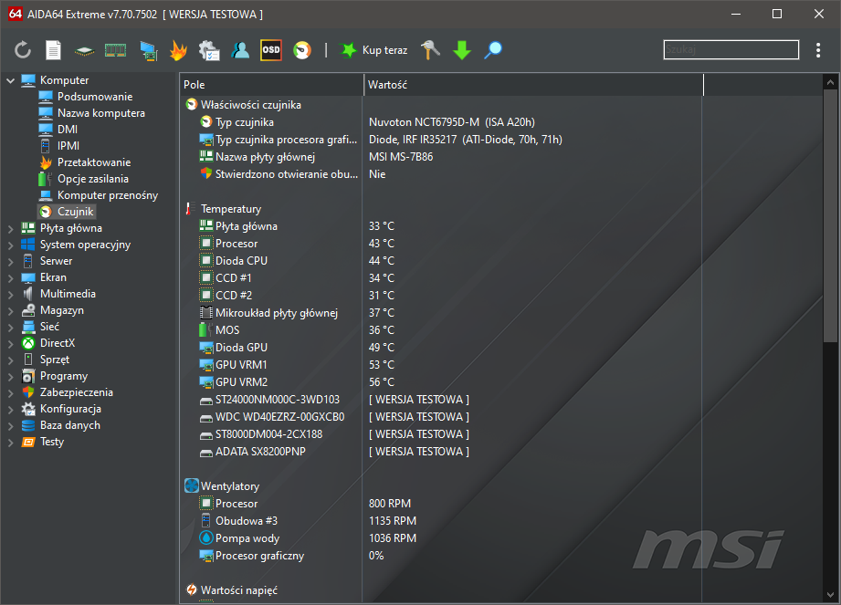Open the Report page icon
Image resolution: width=841 pixels, height=605 pixels.
[53, 50]
